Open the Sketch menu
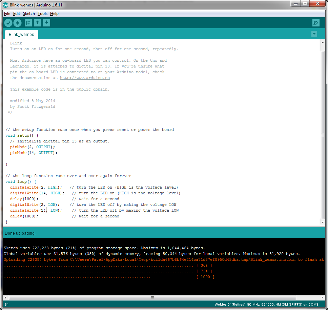The image size is (328, 310). pos(28,14)
